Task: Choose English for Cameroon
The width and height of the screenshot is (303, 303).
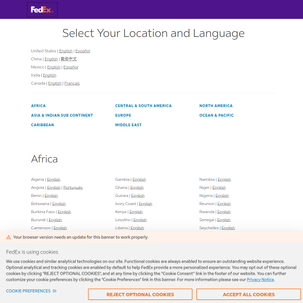Action: point(60,228)
